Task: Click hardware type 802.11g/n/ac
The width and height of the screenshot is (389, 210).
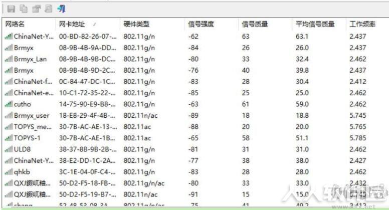Action: [x=144, y=183]
